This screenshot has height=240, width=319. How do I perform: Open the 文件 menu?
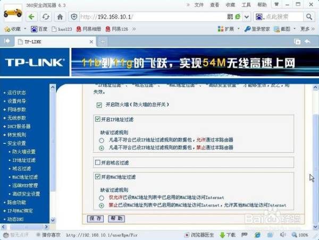199,5
